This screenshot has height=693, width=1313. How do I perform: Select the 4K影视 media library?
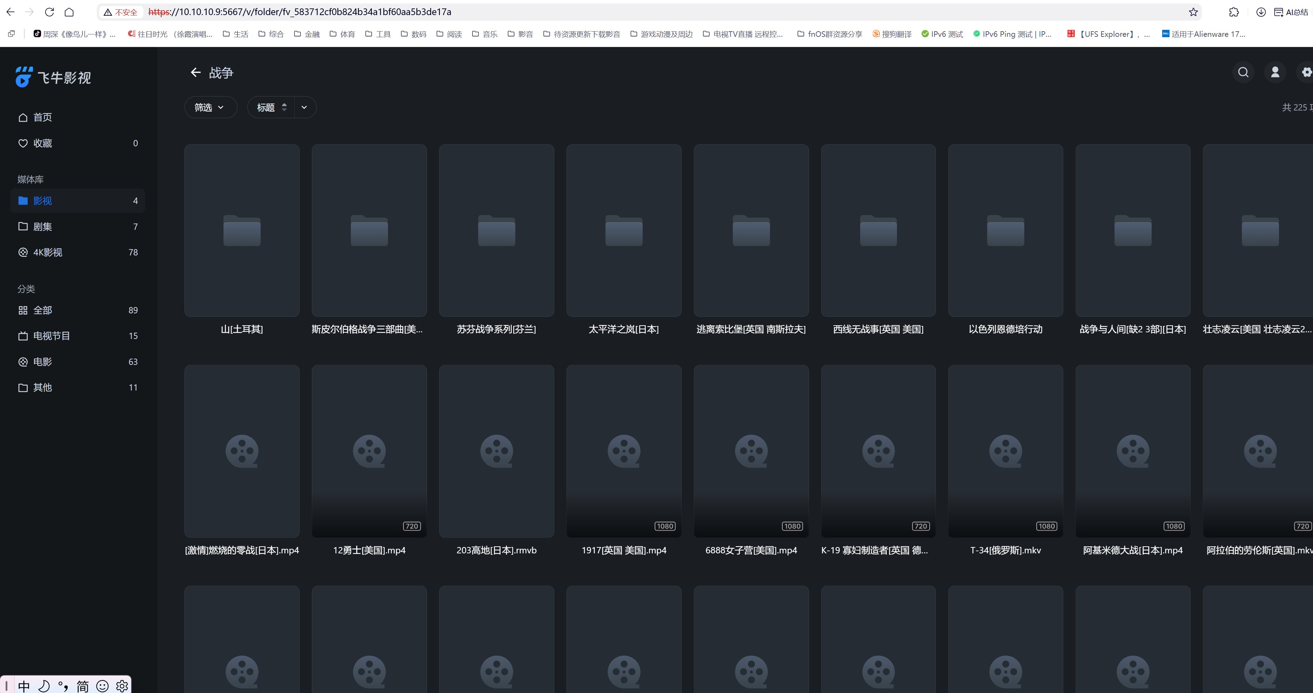78,252
